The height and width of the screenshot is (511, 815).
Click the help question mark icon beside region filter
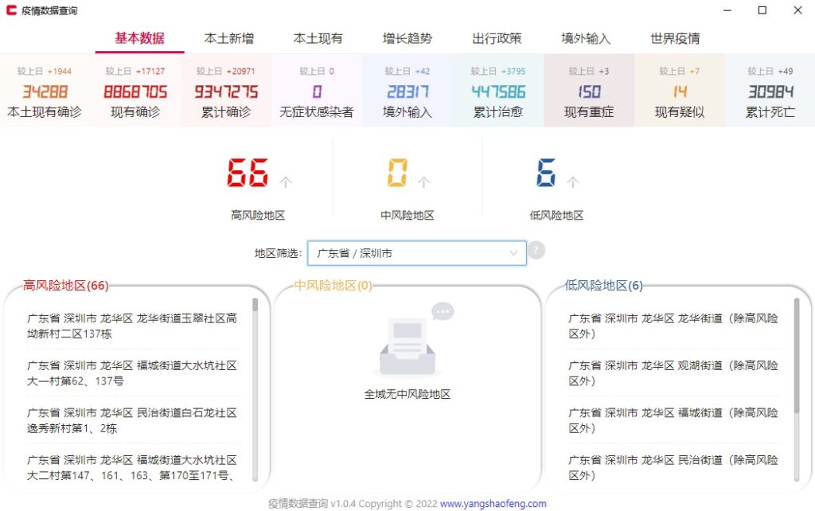[x=536, y=251]
